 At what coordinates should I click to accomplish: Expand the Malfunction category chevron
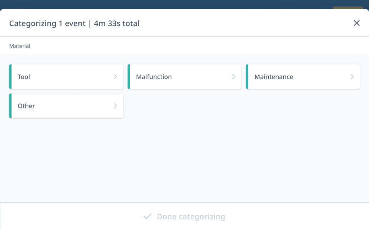tap(234, 77)
